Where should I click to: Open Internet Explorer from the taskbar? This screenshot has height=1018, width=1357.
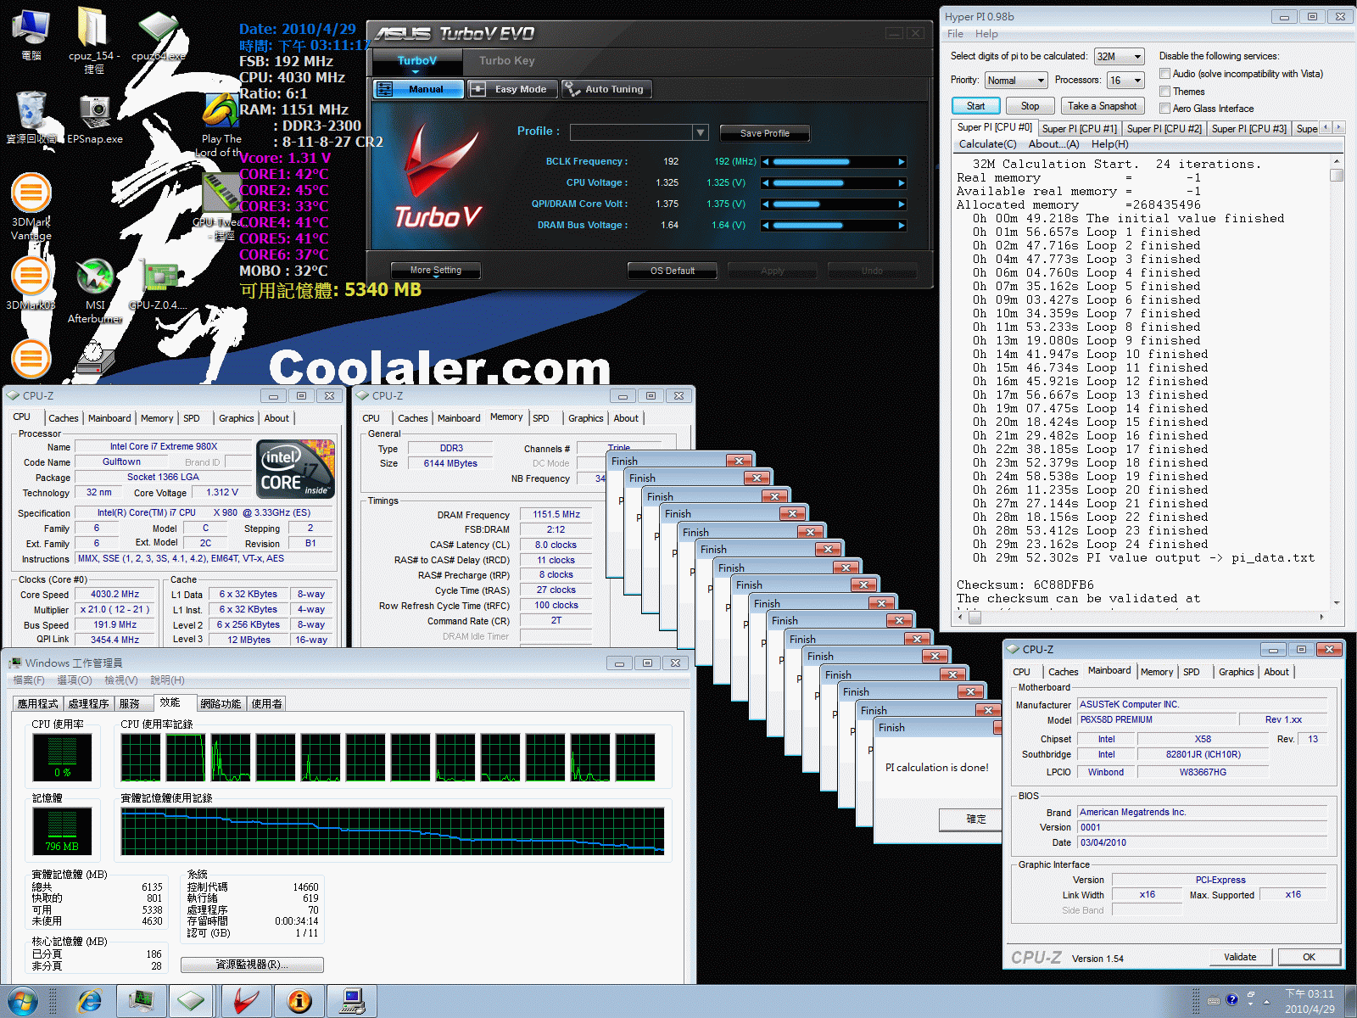[x=89, y=1001]
